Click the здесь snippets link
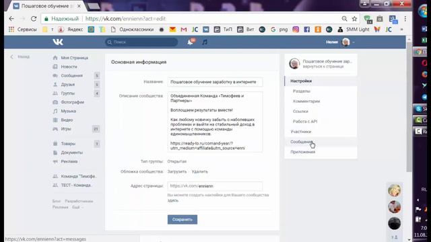Image resolution: width=431 pixels, height=242 pixels. pyautogui.click(x=173, y=200)
